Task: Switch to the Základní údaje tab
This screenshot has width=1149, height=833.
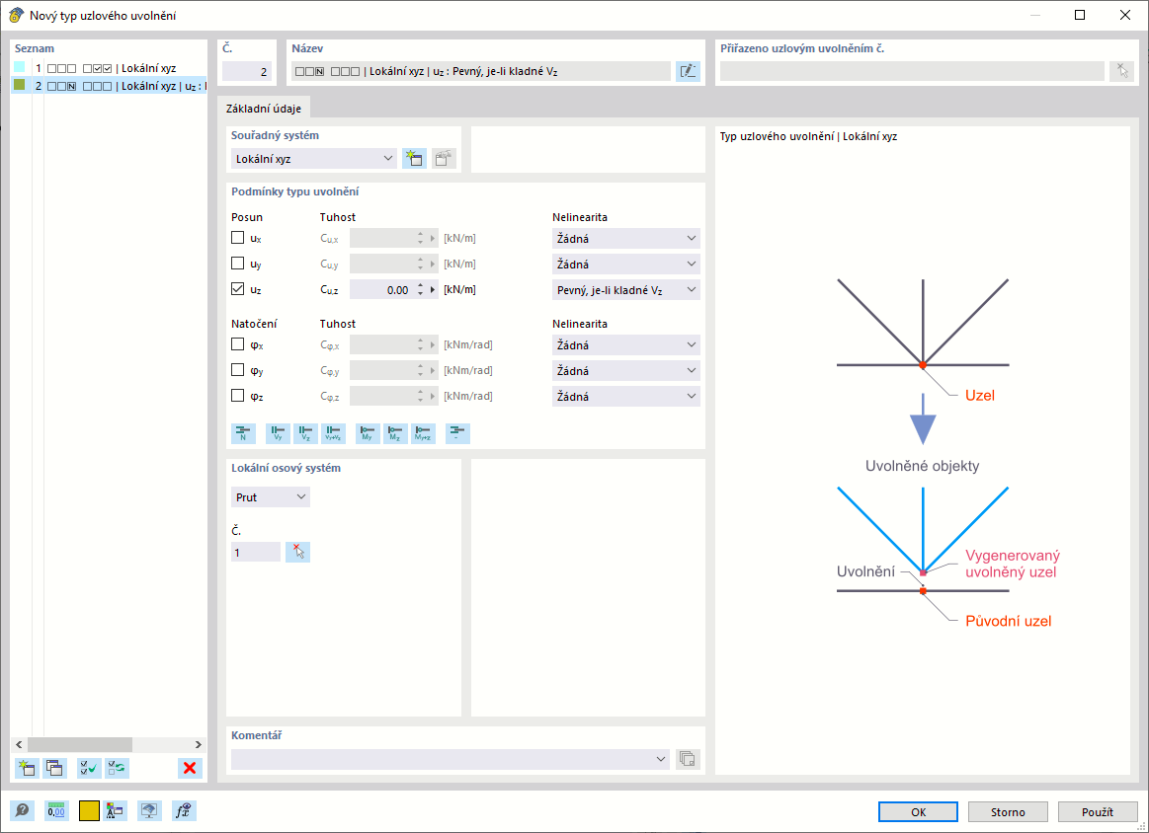Action: 264,109
